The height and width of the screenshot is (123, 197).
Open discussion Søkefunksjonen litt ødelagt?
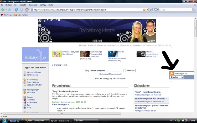click(x=151, y=99)
